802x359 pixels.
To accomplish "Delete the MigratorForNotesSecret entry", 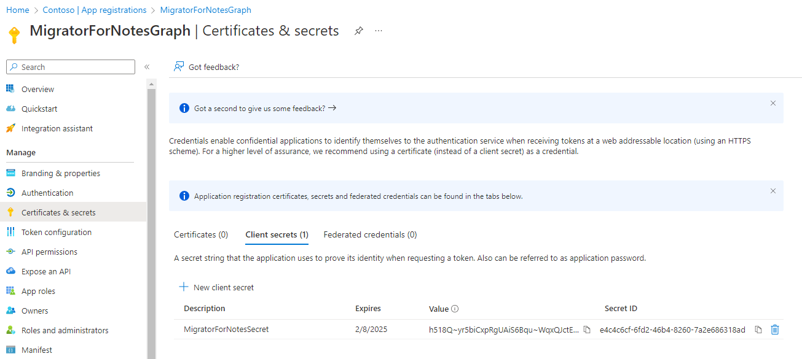I will pos(775,330).
